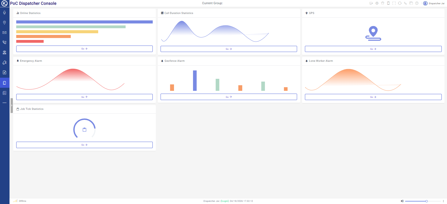
Task: Open the status bar vertical dots menu
Action: pos(443,201)
